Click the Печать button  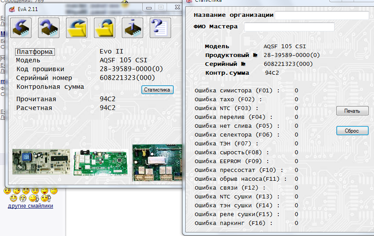point(352,111)
